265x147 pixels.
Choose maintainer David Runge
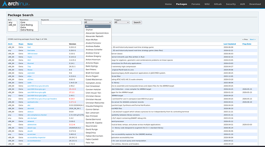[98, 129]
